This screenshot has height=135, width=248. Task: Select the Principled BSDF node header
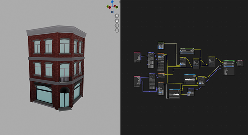[229, 60]
